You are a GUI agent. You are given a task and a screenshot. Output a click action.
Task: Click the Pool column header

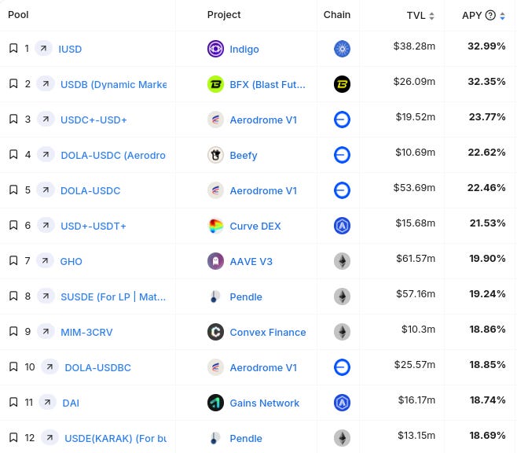(x=18, y=15)
